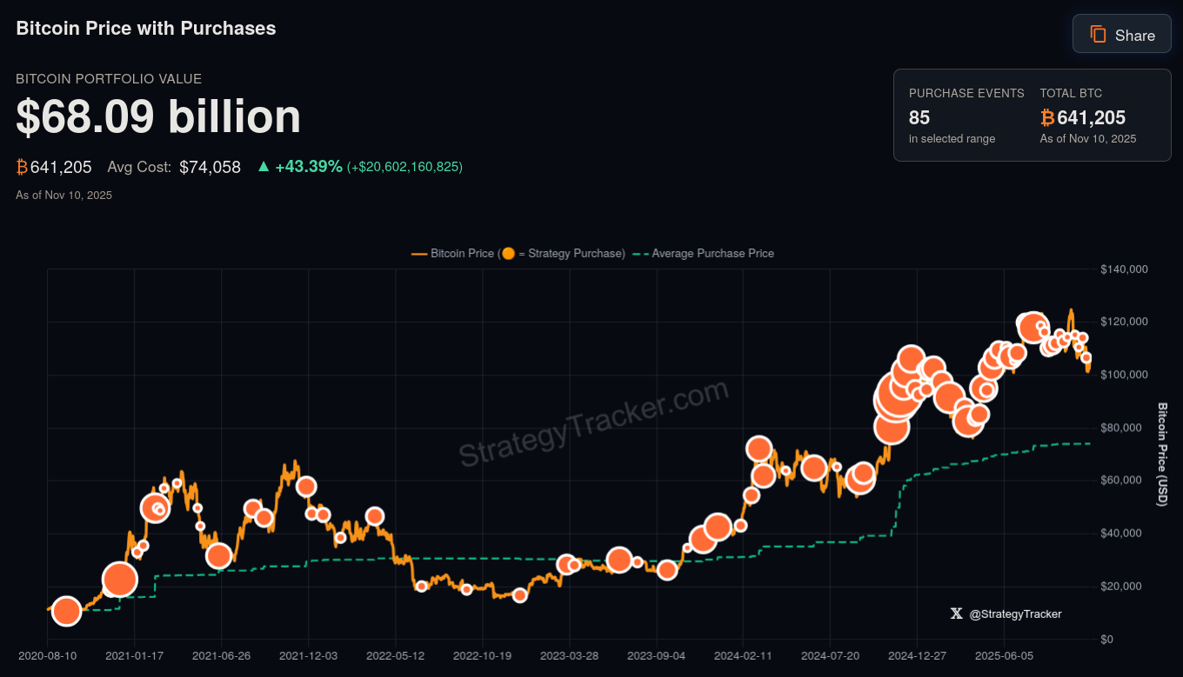Click the $68.09 billion portfolio value
Viewport: 1183px width, 677px height.
pos(158,116)
